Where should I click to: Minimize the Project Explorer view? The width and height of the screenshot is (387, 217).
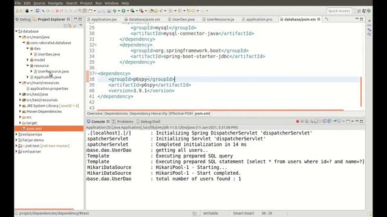tap(76, 19)
